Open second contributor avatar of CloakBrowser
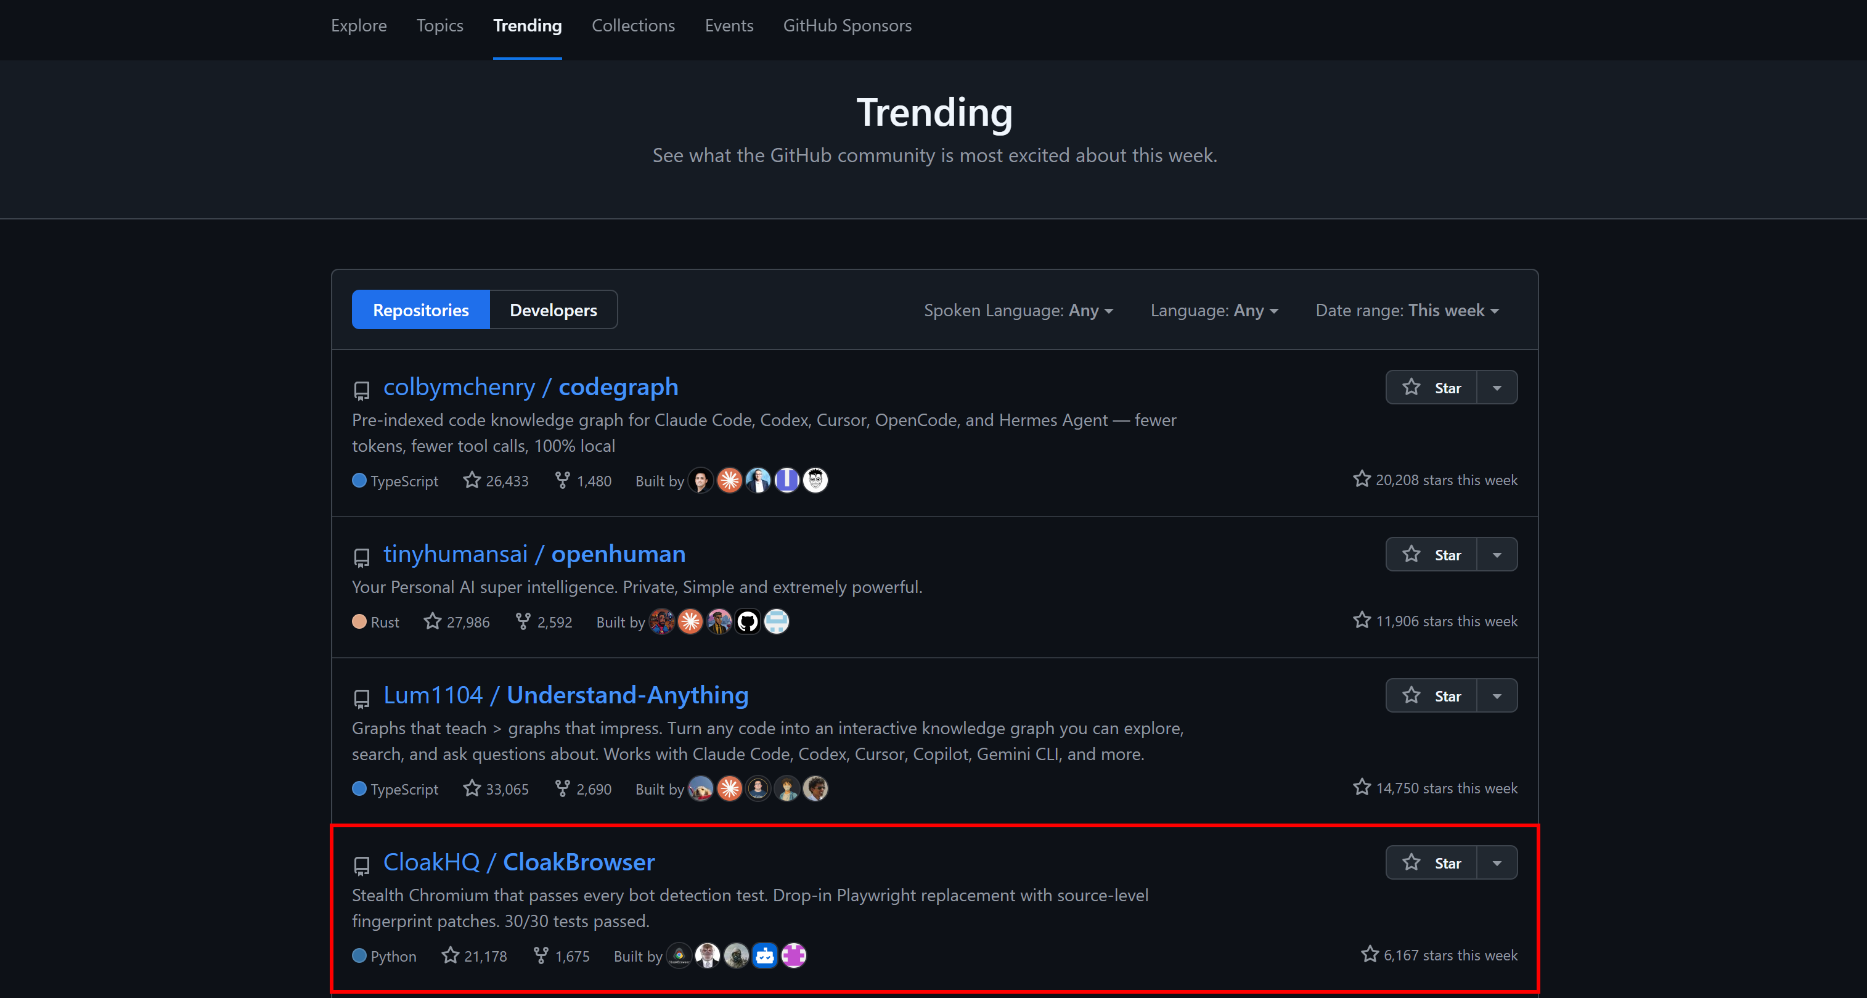Image resolution: width=1867 pixels, height=998 pixels. tap(708, 955)
